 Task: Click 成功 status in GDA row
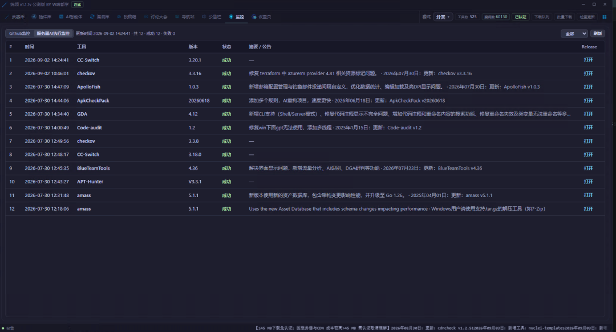[226, 114]
